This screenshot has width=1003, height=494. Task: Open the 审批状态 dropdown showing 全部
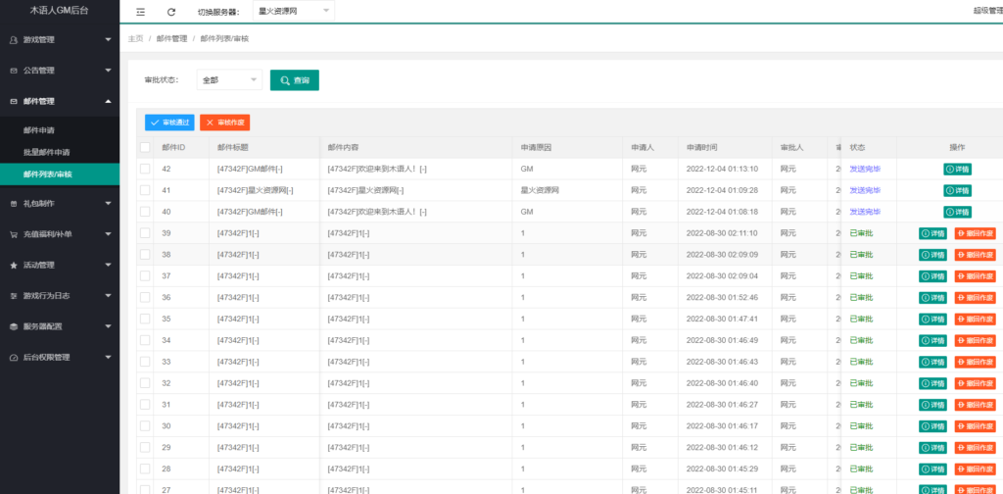(x=229, y=80)
